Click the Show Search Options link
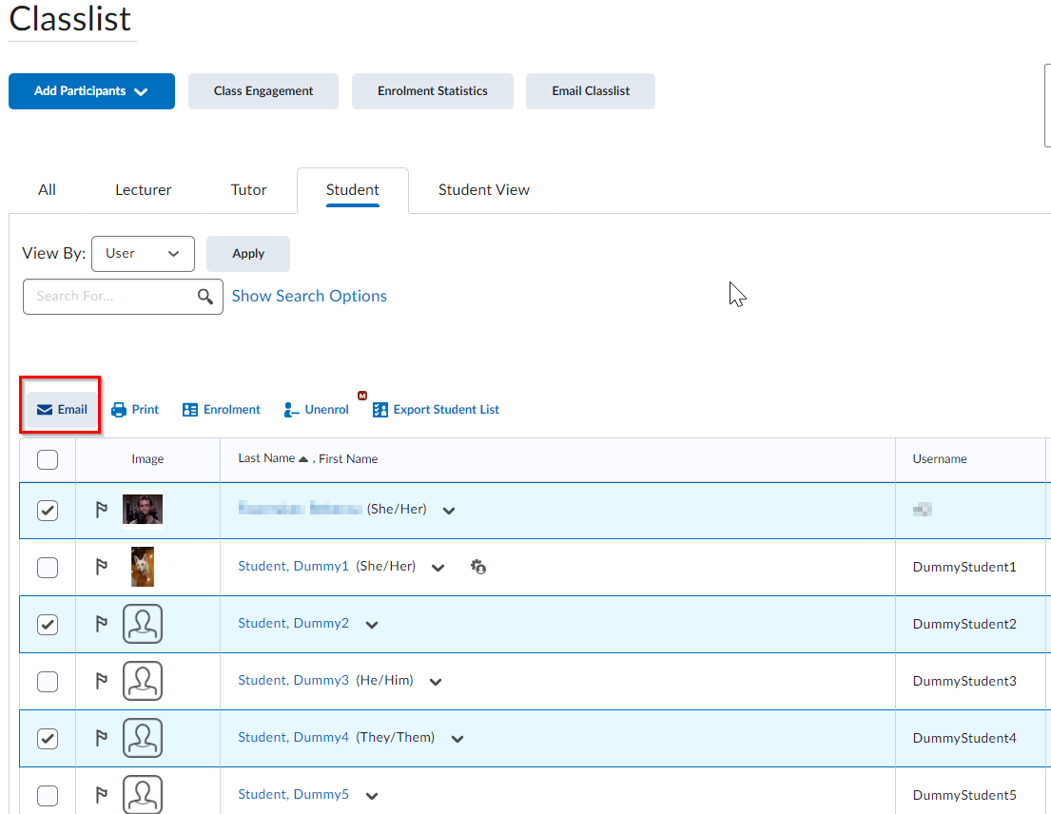Screen dimensions: 1051x814 click(x=309, y=296)
